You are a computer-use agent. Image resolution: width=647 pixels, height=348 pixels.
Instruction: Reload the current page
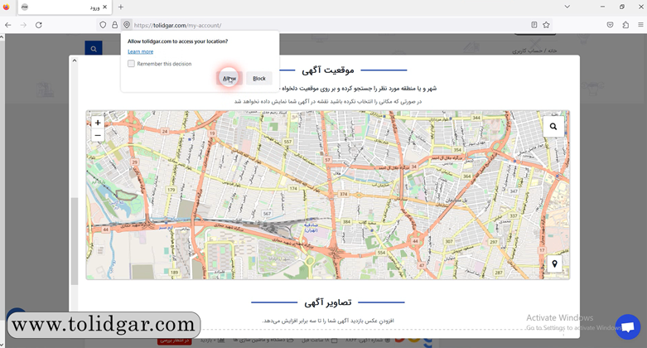pos(39,25)
